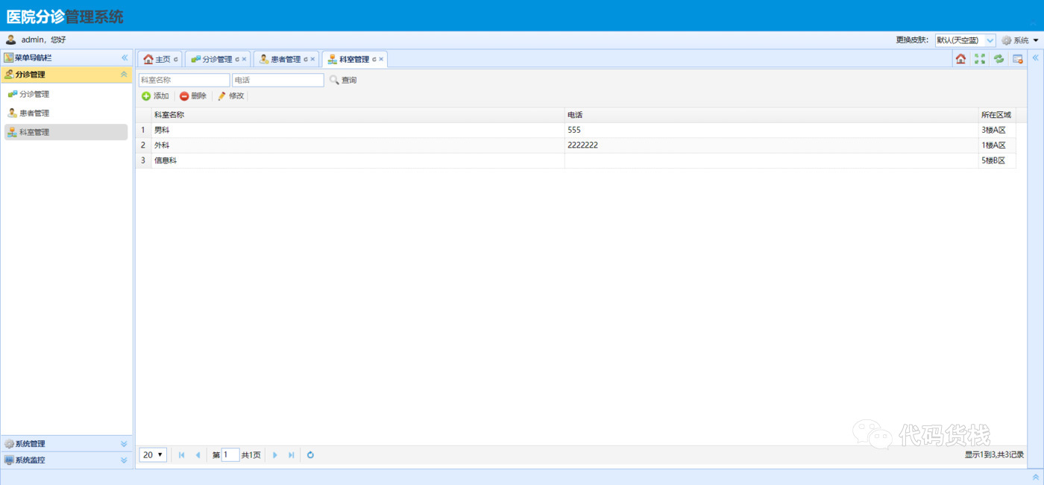Viewport: 1044px width, 485px height.
Task: Sort by the 所在区域 column header
Action: click(x=997, y=115)
